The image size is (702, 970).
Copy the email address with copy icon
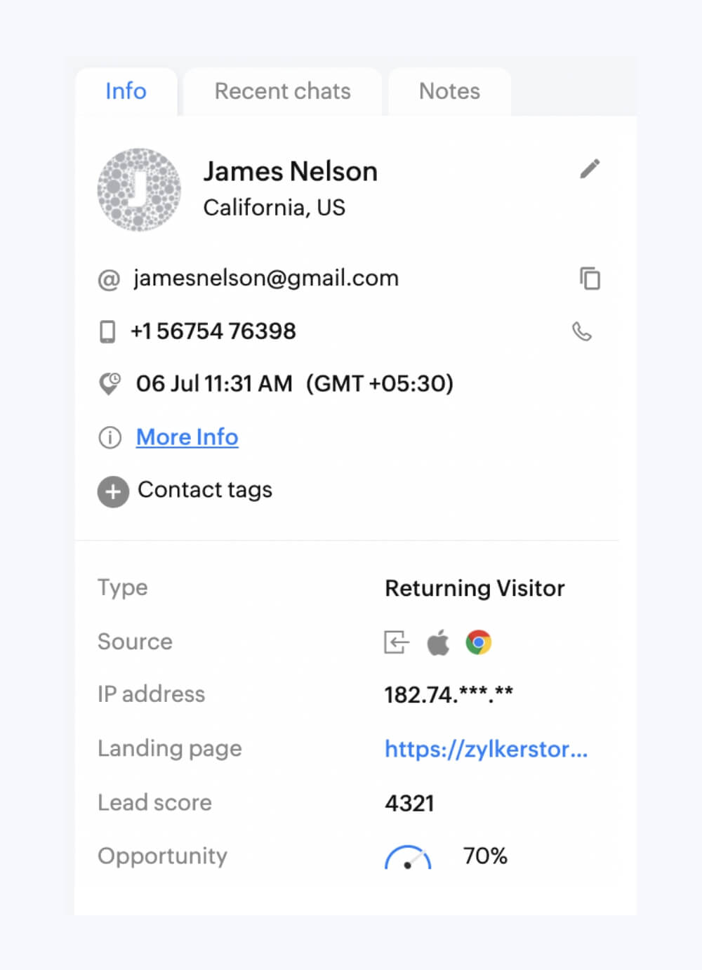(x=590, y=279)
